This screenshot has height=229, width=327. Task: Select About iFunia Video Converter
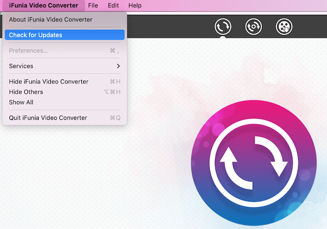point(50,20)
